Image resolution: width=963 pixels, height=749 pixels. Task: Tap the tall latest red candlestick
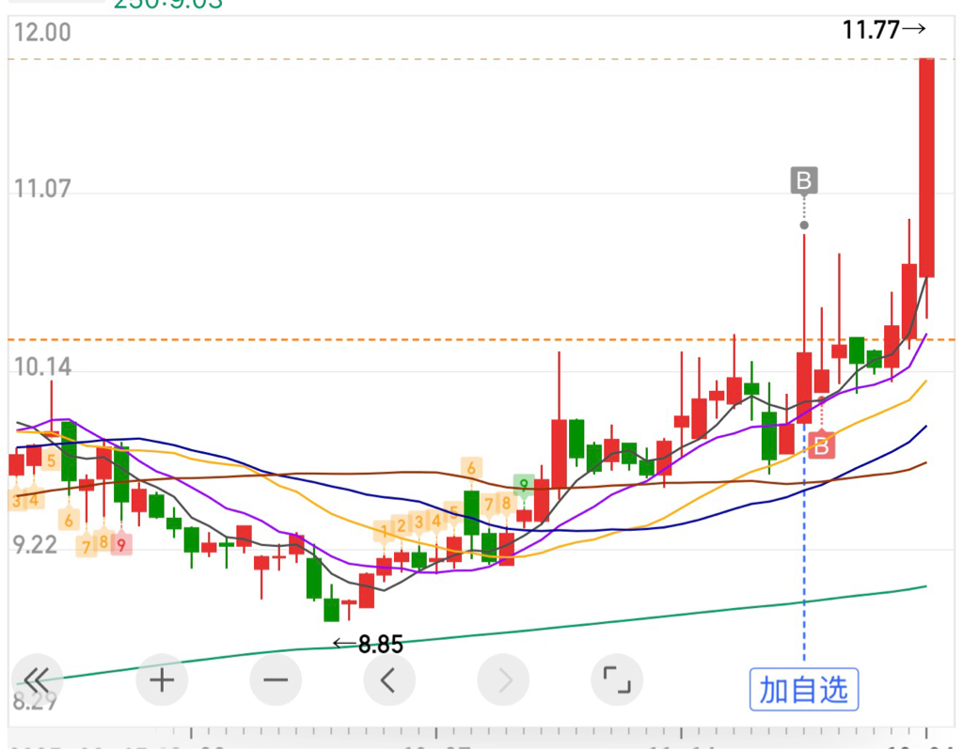coord(926,167)
